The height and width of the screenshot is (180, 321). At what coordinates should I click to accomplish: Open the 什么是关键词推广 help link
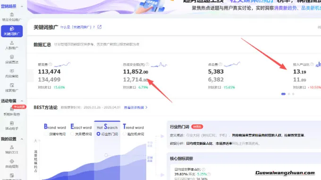coord(77,27)
